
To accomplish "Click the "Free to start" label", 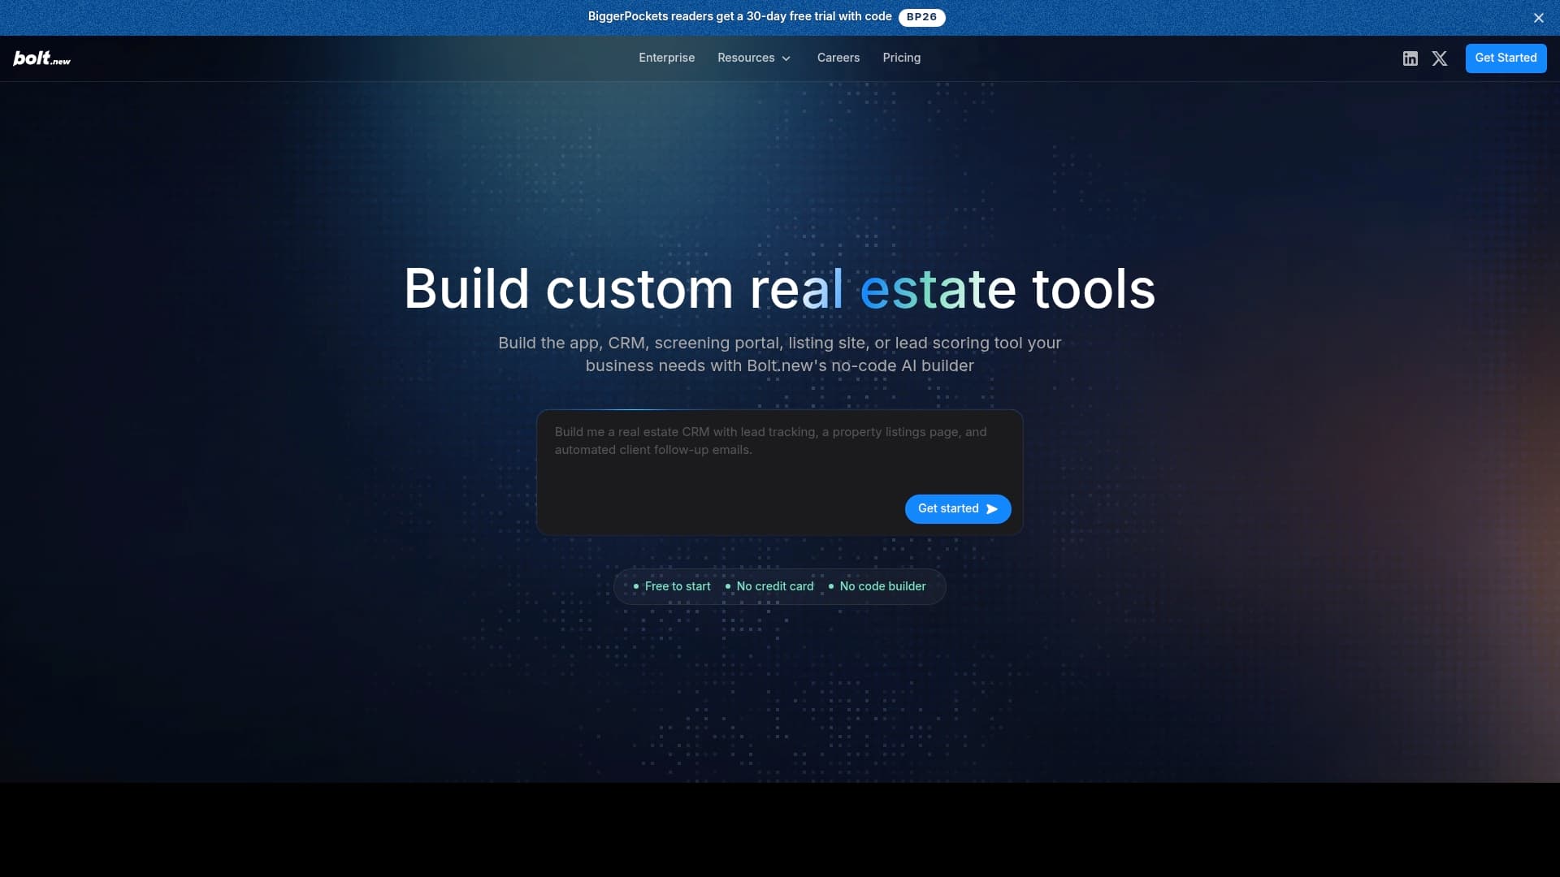I will [678, 586].
